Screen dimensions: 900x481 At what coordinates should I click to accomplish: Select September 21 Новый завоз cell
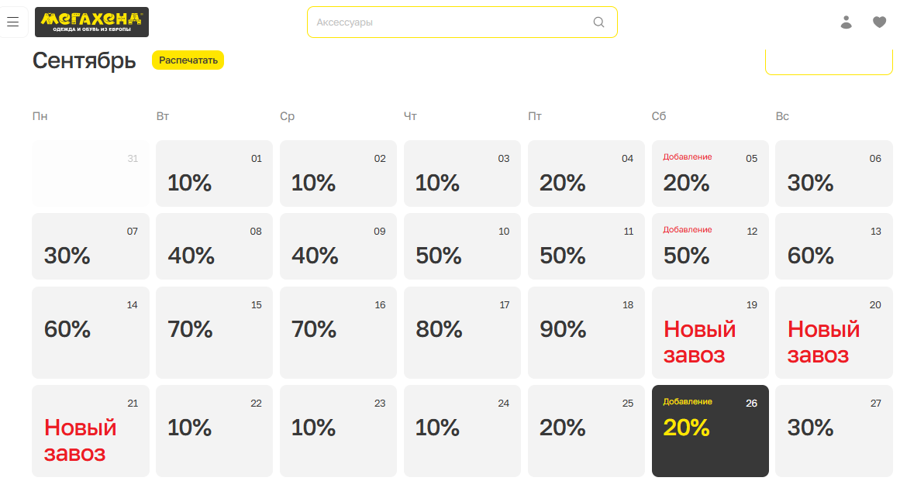[91, 431]
